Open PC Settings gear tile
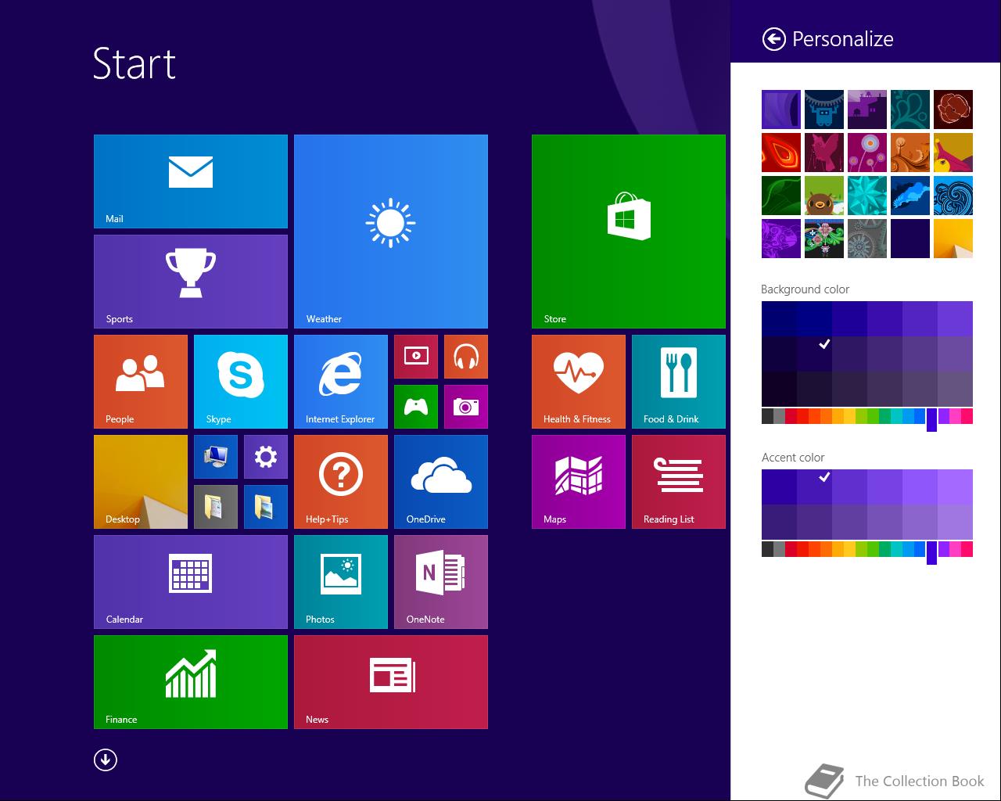 [266, 457]
